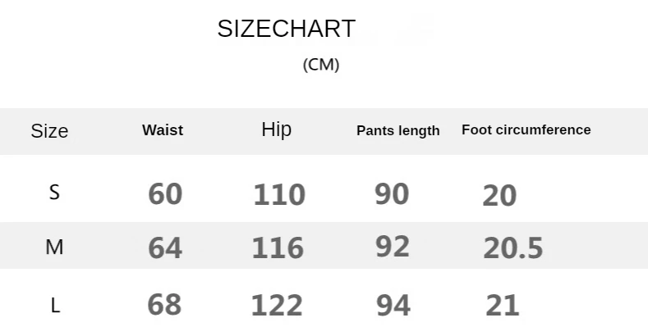Click foot circumference value 20.5
Screen dimensions: 648x336
tap(513, 247)
